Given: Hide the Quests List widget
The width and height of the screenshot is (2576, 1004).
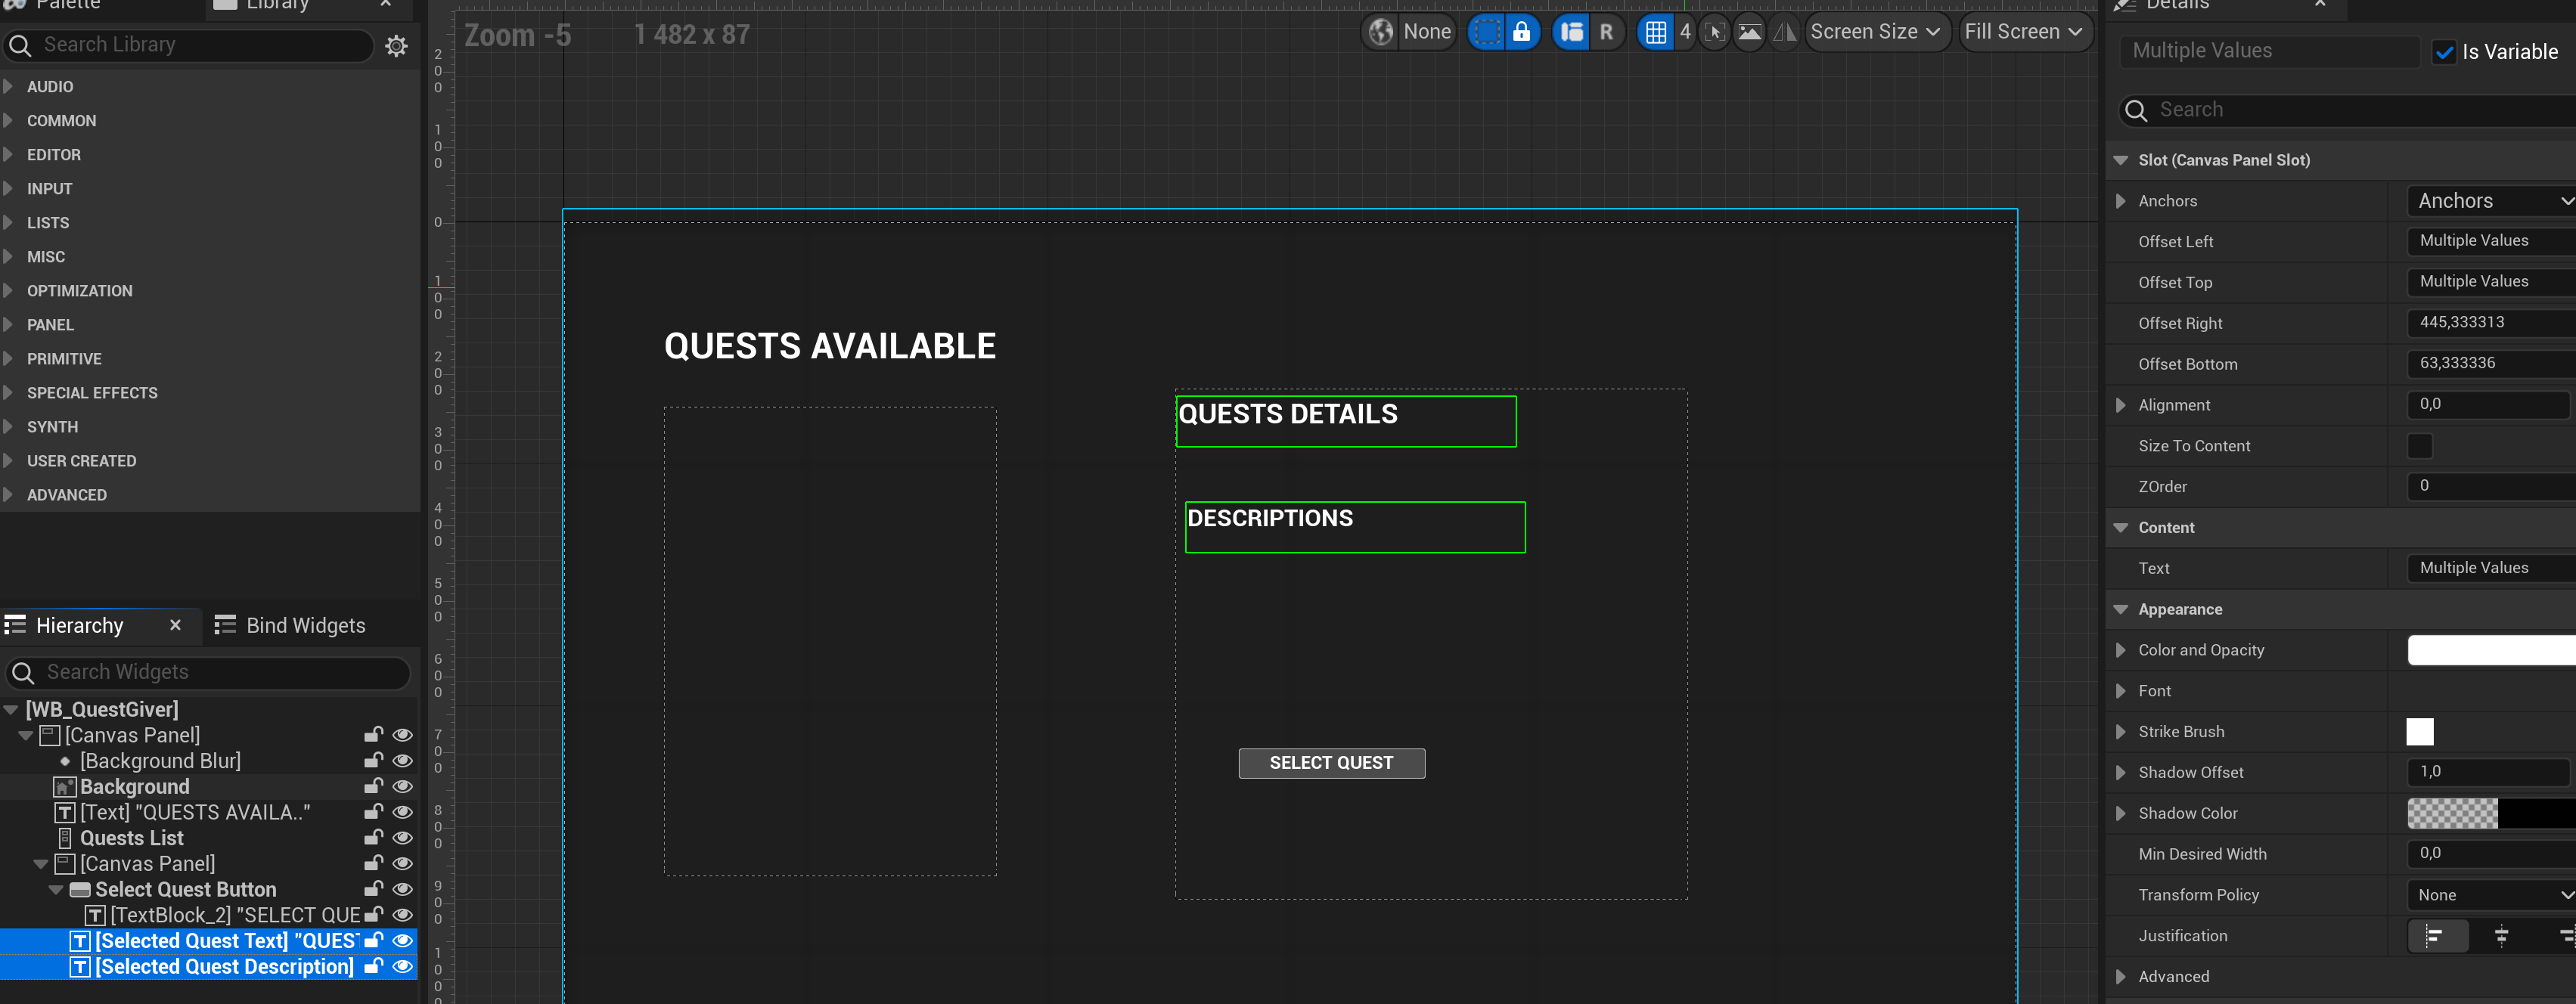Looking at the screenshot, I should 402,838.
